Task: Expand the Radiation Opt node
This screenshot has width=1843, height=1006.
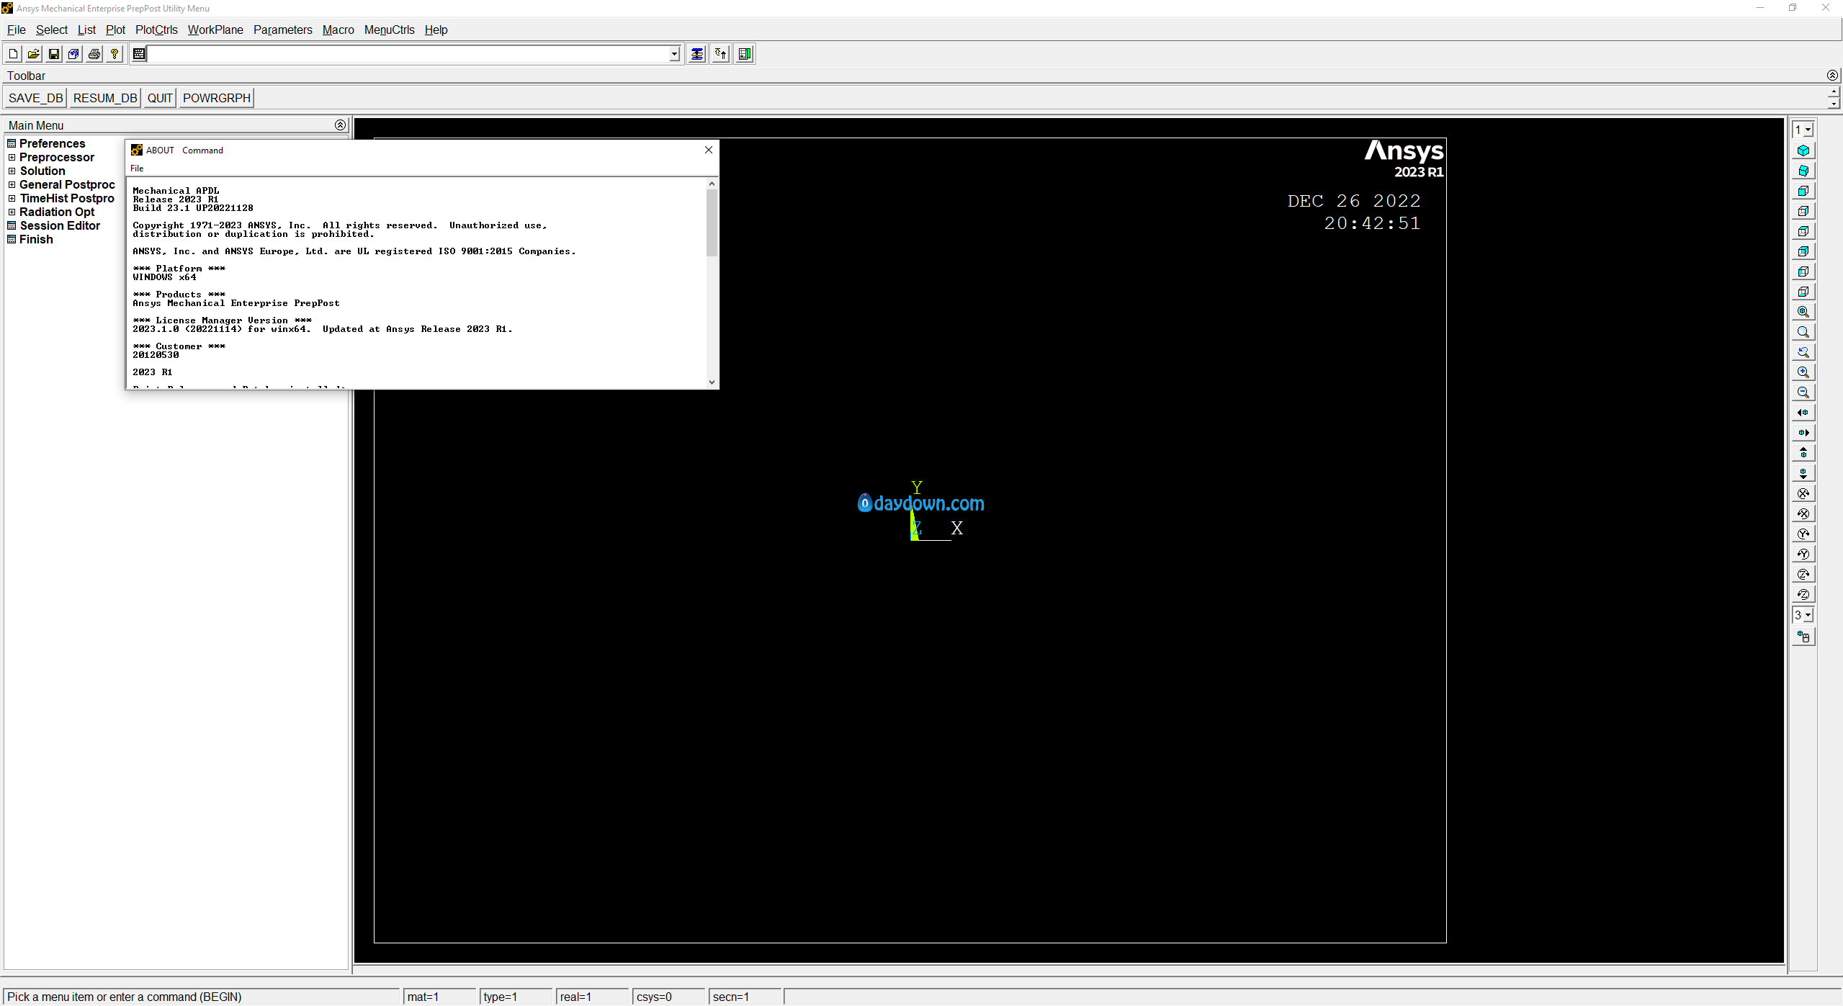Action: pyautogui.click(x=12, y=212)
